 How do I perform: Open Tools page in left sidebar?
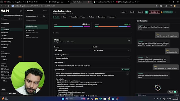point(5,36)
